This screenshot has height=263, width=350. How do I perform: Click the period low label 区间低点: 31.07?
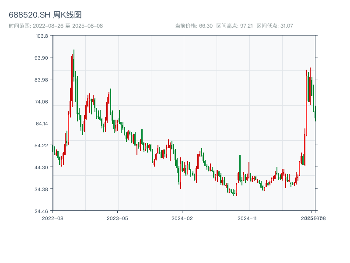click(275, 26)
